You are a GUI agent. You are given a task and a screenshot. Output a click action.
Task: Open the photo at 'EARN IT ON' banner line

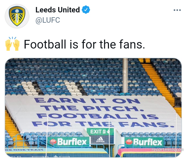87,101
